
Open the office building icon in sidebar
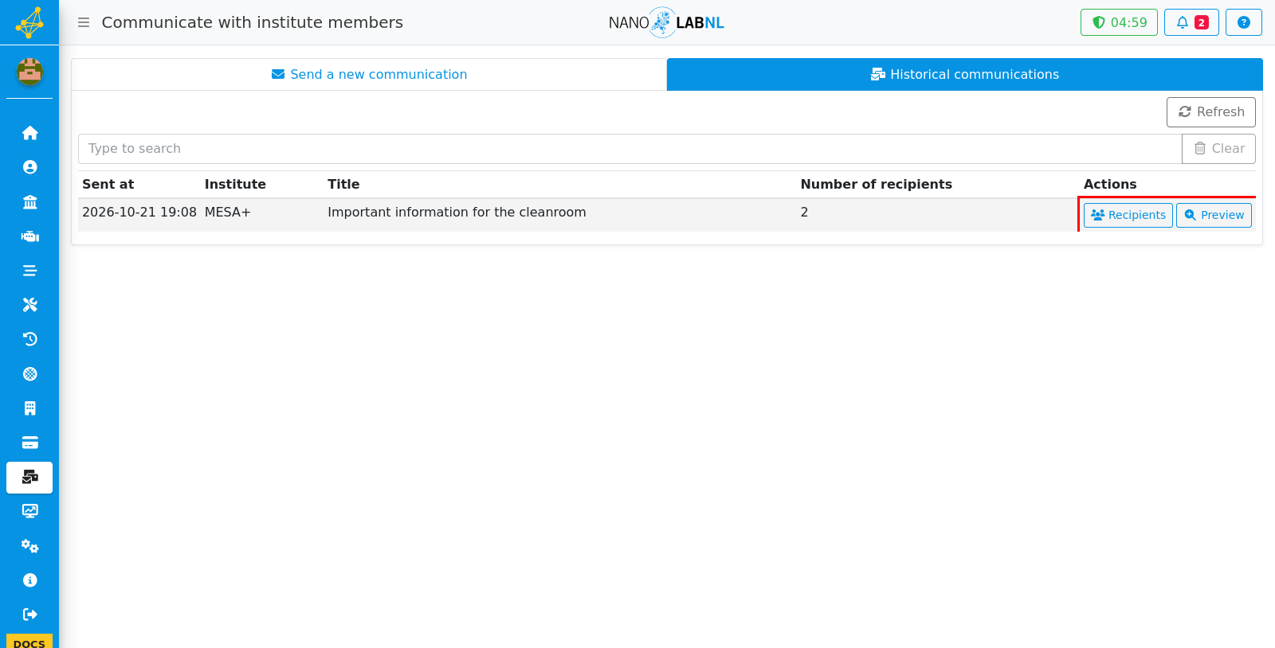pyautogui.click(x=29, y=408)
